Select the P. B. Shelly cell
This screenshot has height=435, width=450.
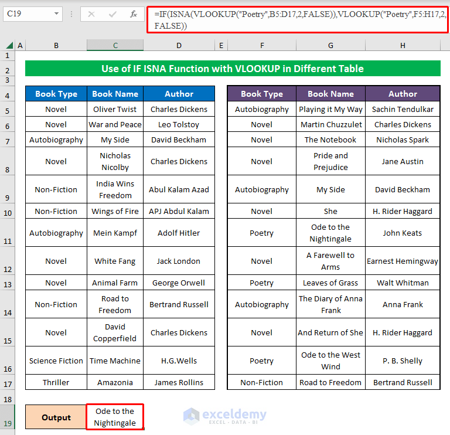[403, 361]
